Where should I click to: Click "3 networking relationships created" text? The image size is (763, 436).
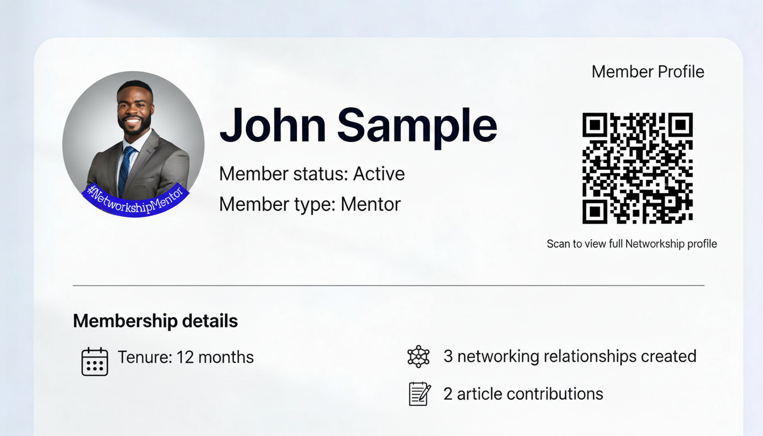(570, 356)
